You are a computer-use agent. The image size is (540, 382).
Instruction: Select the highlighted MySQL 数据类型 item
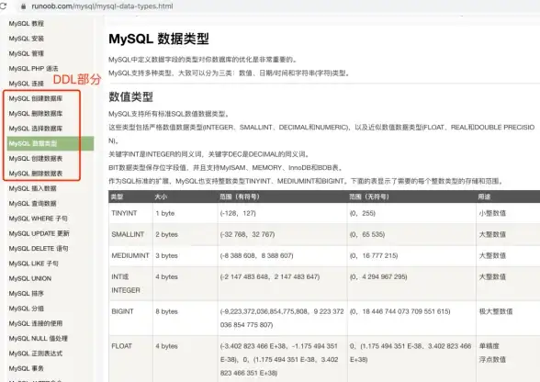(51, 143)
